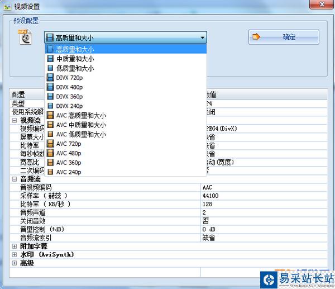Select DIVX 720p preset

[126, 78]
